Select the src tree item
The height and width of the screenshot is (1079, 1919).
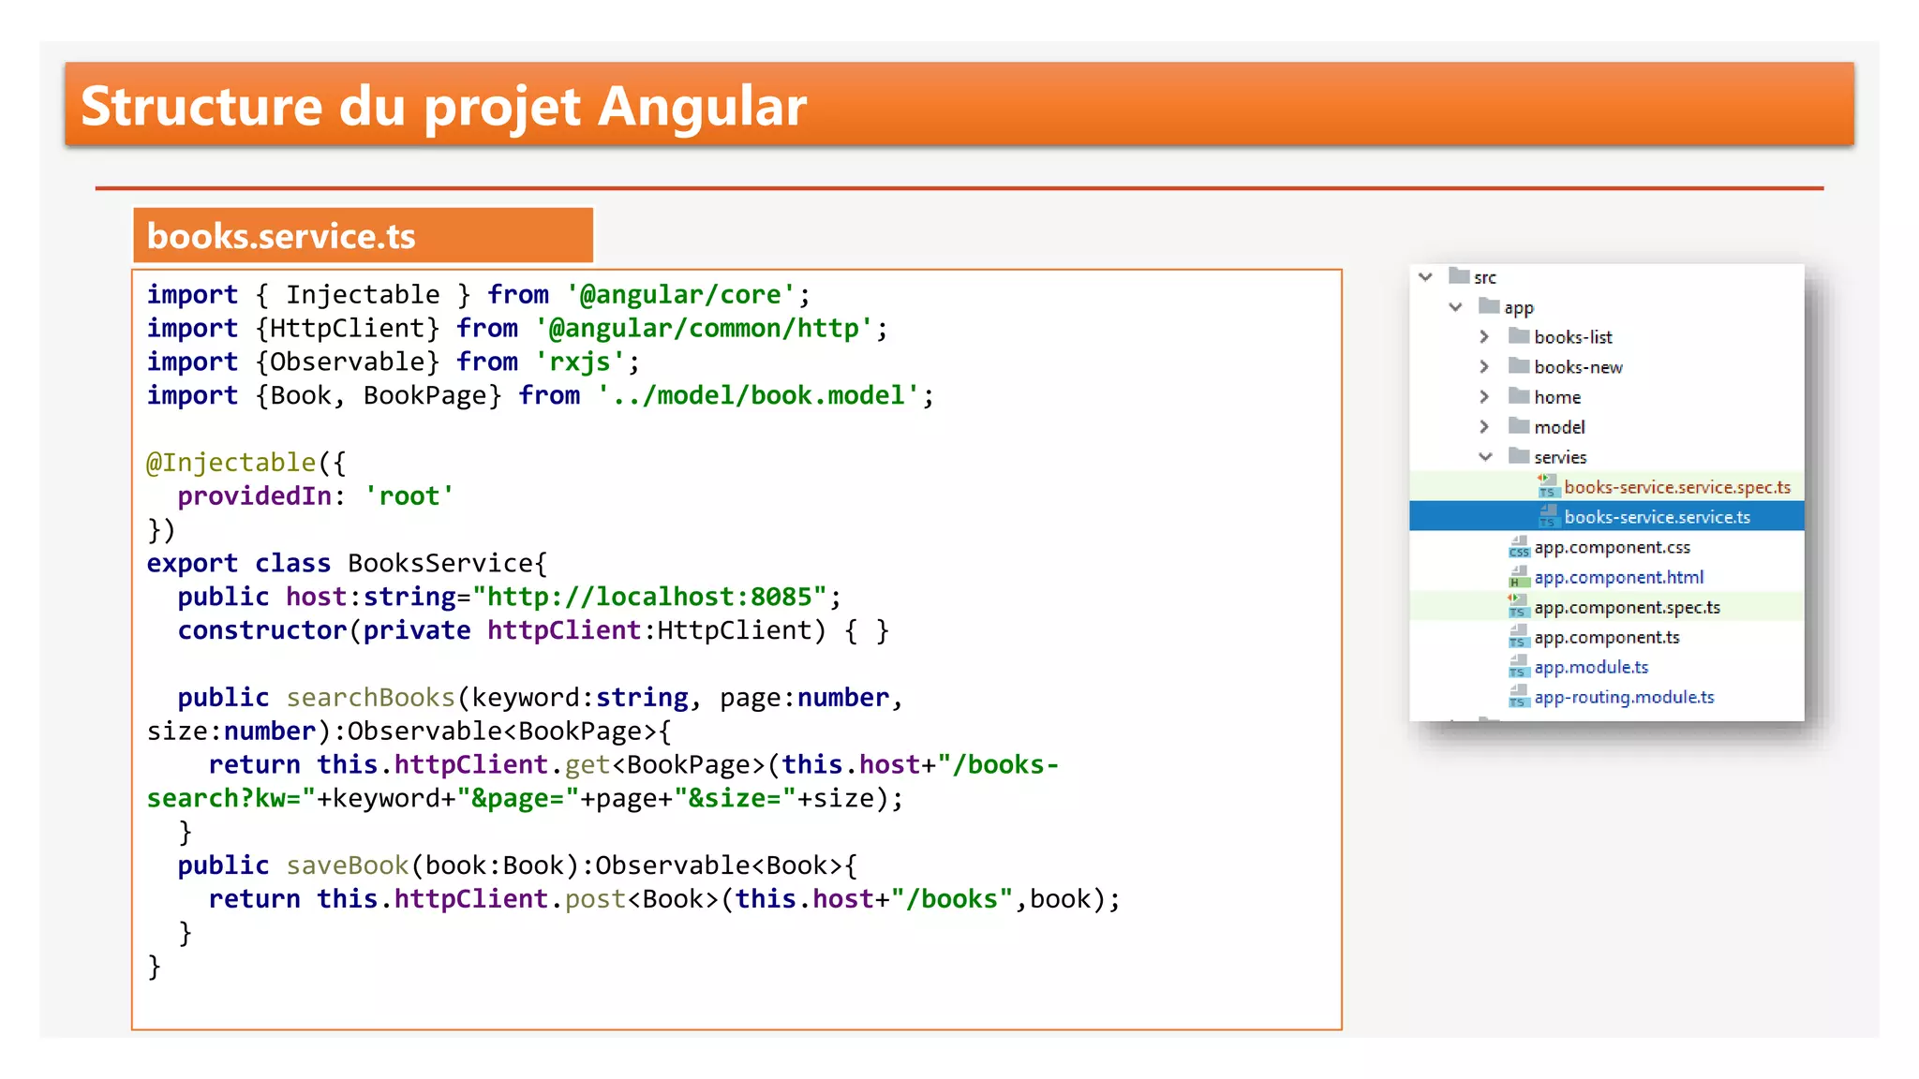(1485, 278)
